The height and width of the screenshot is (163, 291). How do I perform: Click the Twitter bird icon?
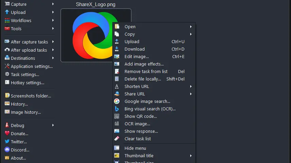pos(7,141)
